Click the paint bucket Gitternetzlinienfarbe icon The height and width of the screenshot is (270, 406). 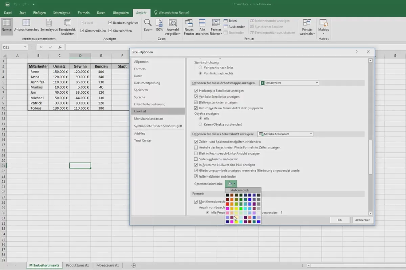[230, 184]
